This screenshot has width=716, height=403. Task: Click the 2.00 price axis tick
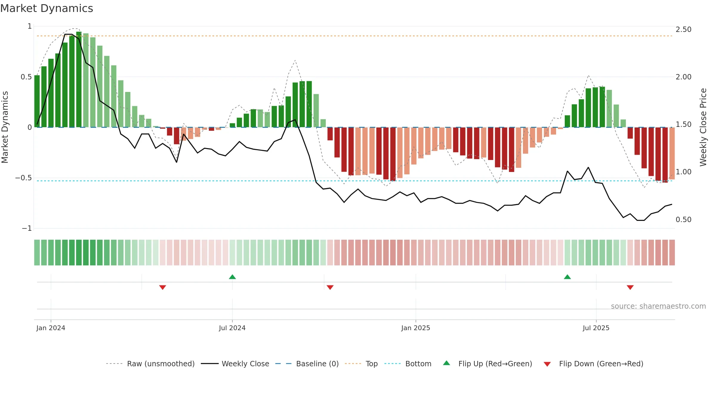pyautogui.click(x=683, y=77)
